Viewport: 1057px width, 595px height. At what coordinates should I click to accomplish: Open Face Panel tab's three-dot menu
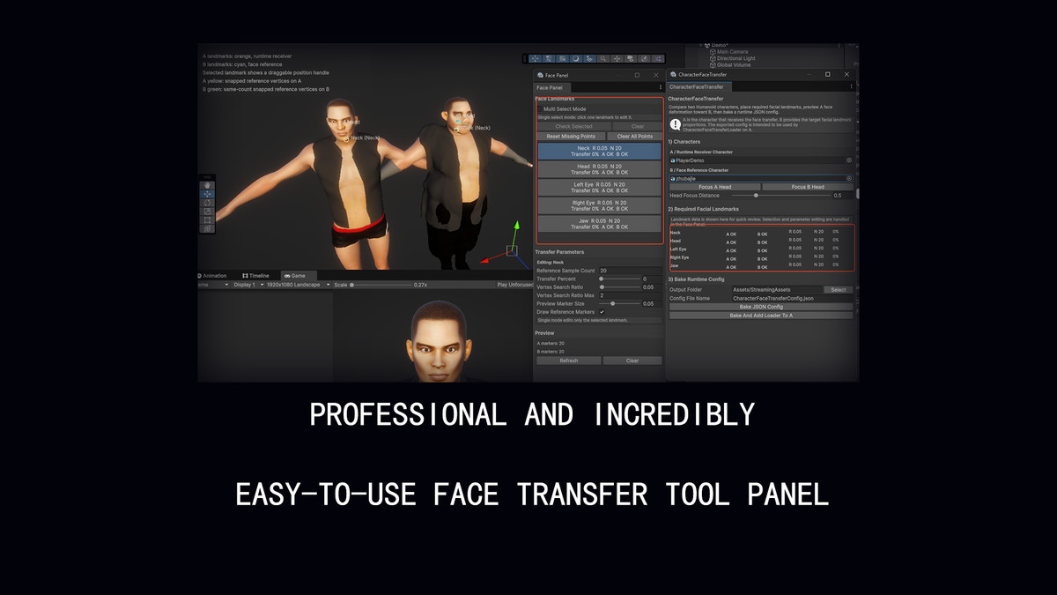coord(660,87)
